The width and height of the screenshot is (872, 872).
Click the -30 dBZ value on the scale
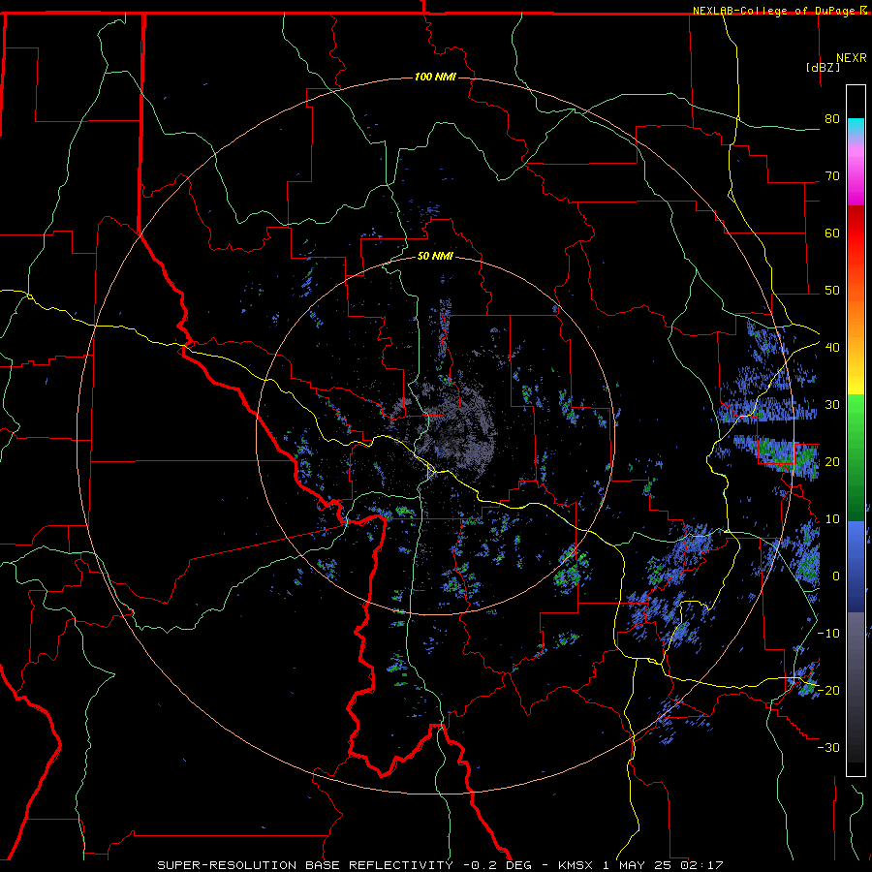pos(828,748)
